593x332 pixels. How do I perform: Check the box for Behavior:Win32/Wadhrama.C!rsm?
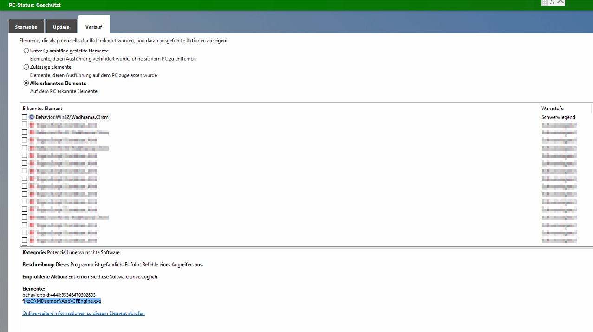(25, 117)
